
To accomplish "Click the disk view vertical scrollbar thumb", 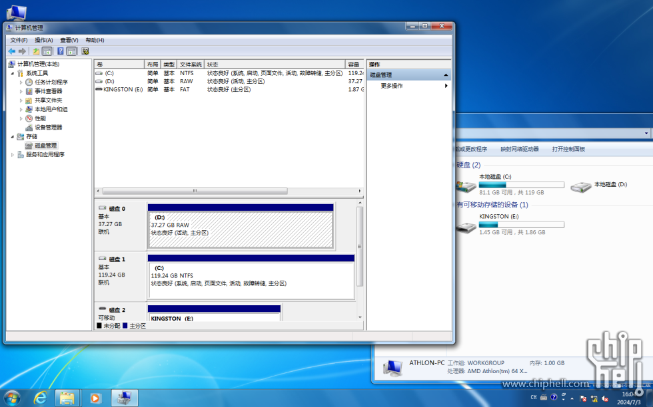I will click(360, 247).
